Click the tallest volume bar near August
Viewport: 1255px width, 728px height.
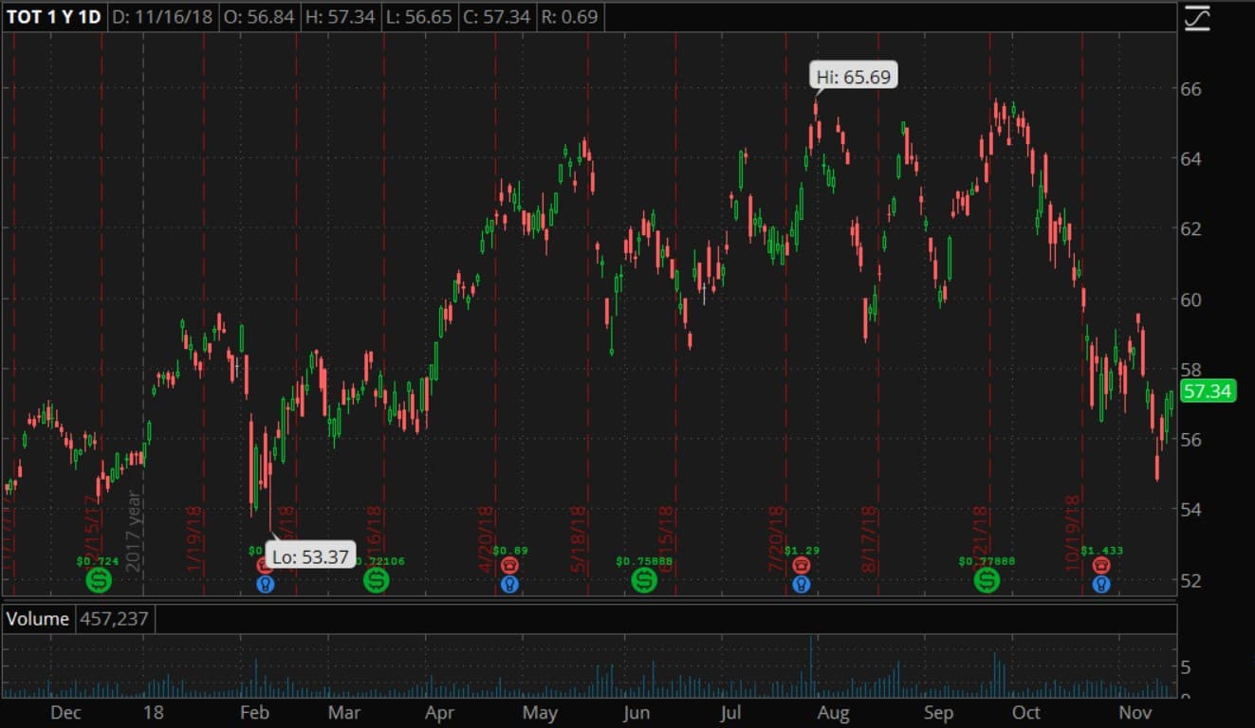click(811, 664)
